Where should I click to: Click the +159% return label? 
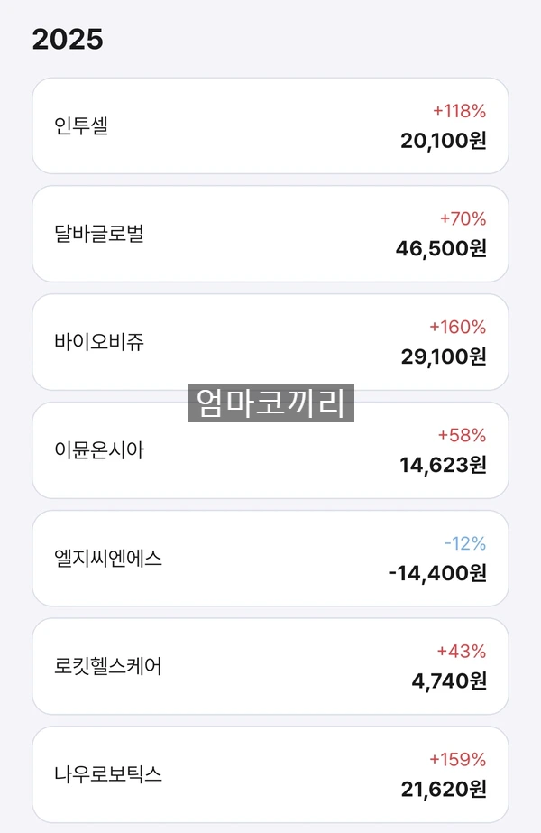click(x=458, y=760)
